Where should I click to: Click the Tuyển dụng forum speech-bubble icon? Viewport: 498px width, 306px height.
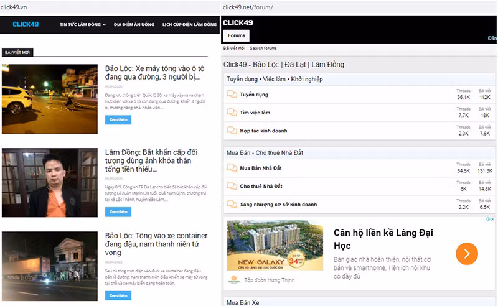(232, 95)
